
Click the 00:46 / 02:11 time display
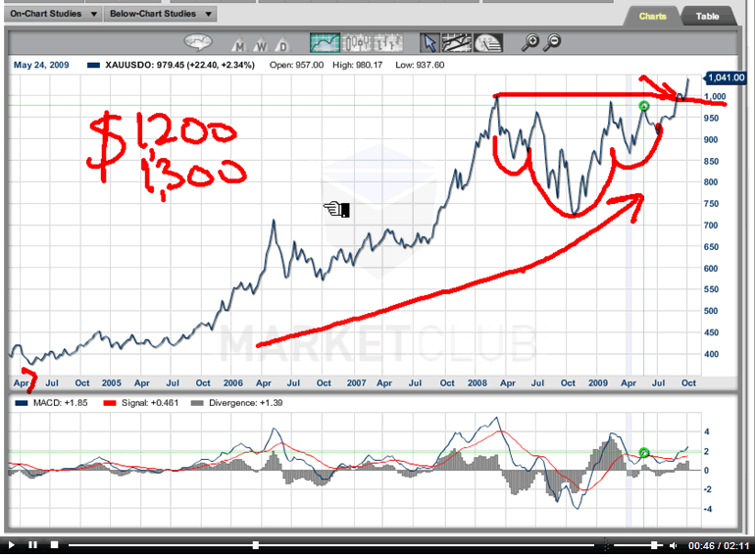(719, 545)
